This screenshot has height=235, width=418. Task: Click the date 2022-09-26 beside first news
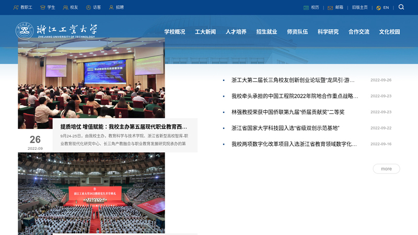point(381,80)
